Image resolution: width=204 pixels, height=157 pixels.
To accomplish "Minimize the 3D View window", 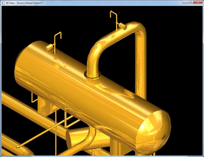I will click(x=185, y=2).
